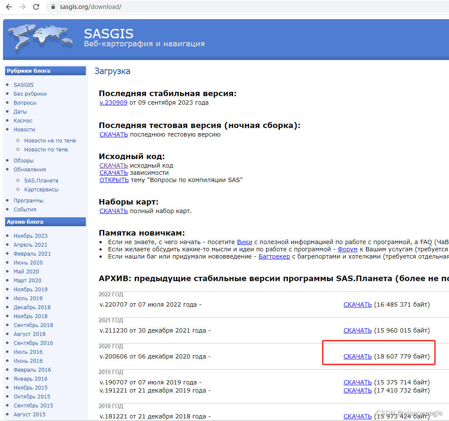
Task: Open archive Май 2020
Action: tap(26, 271)
